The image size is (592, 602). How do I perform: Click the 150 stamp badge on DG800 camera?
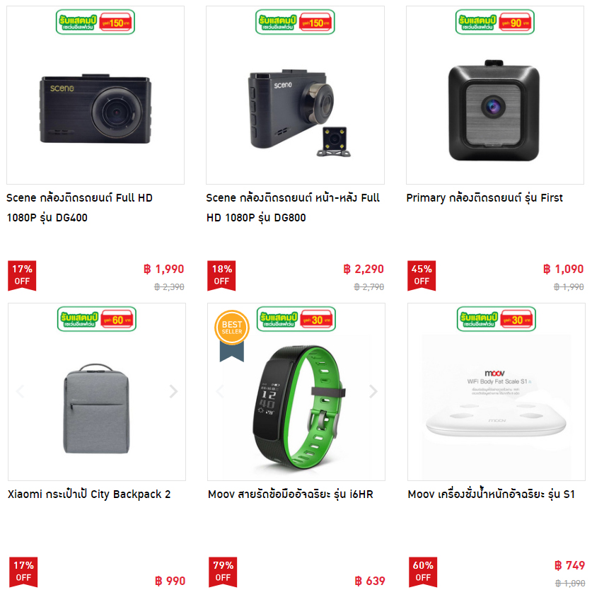295,22
